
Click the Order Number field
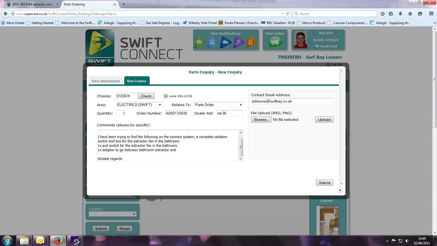coord(178,113)
